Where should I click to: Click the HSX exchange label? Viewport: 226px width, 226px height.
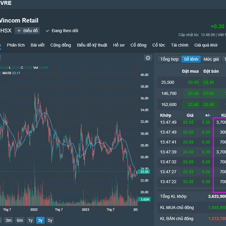point(6,31)
